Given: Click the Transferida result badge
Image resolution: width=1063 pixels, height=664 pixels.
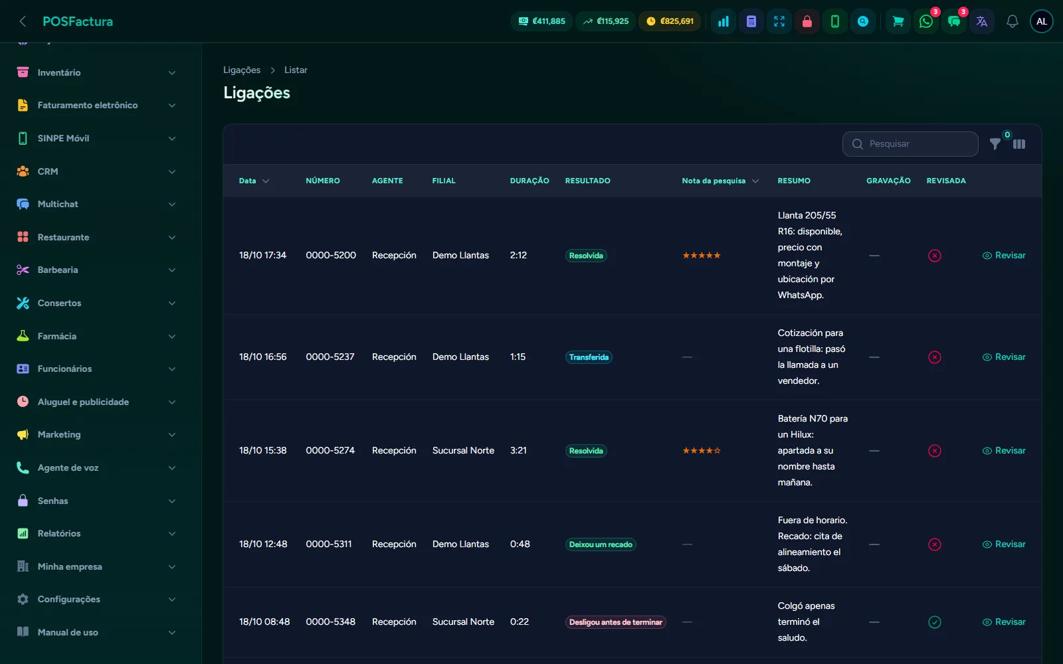Looking at the screenshot, I should (x=589, y=357).
